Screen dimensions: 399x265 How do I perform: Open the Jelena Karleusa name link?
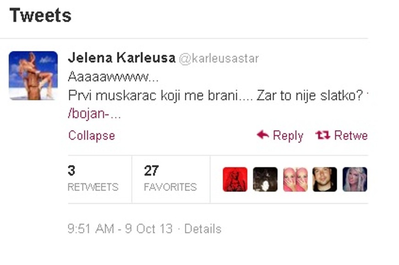tap(122, 57)
